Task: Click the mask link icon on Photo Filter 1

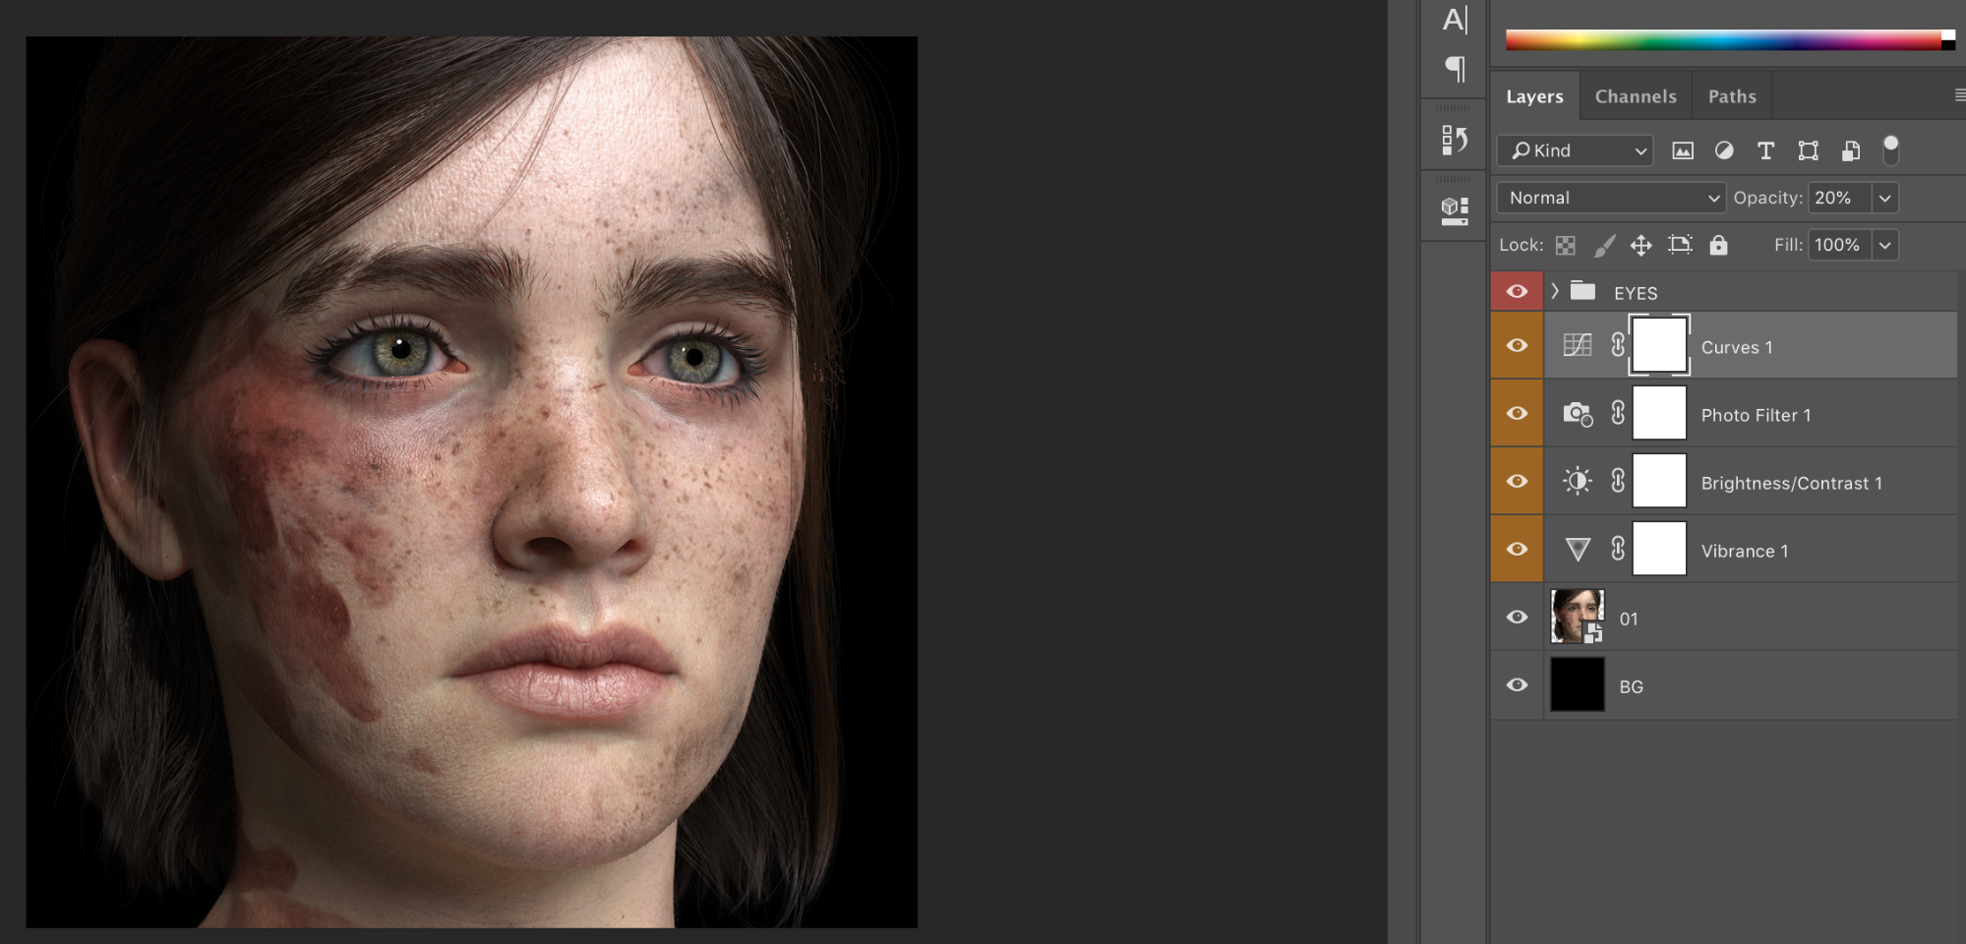Action: coord(1618,412)
